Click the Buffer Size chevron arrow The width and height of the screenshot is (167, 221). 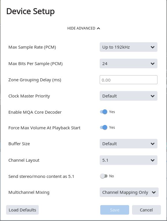153,144
